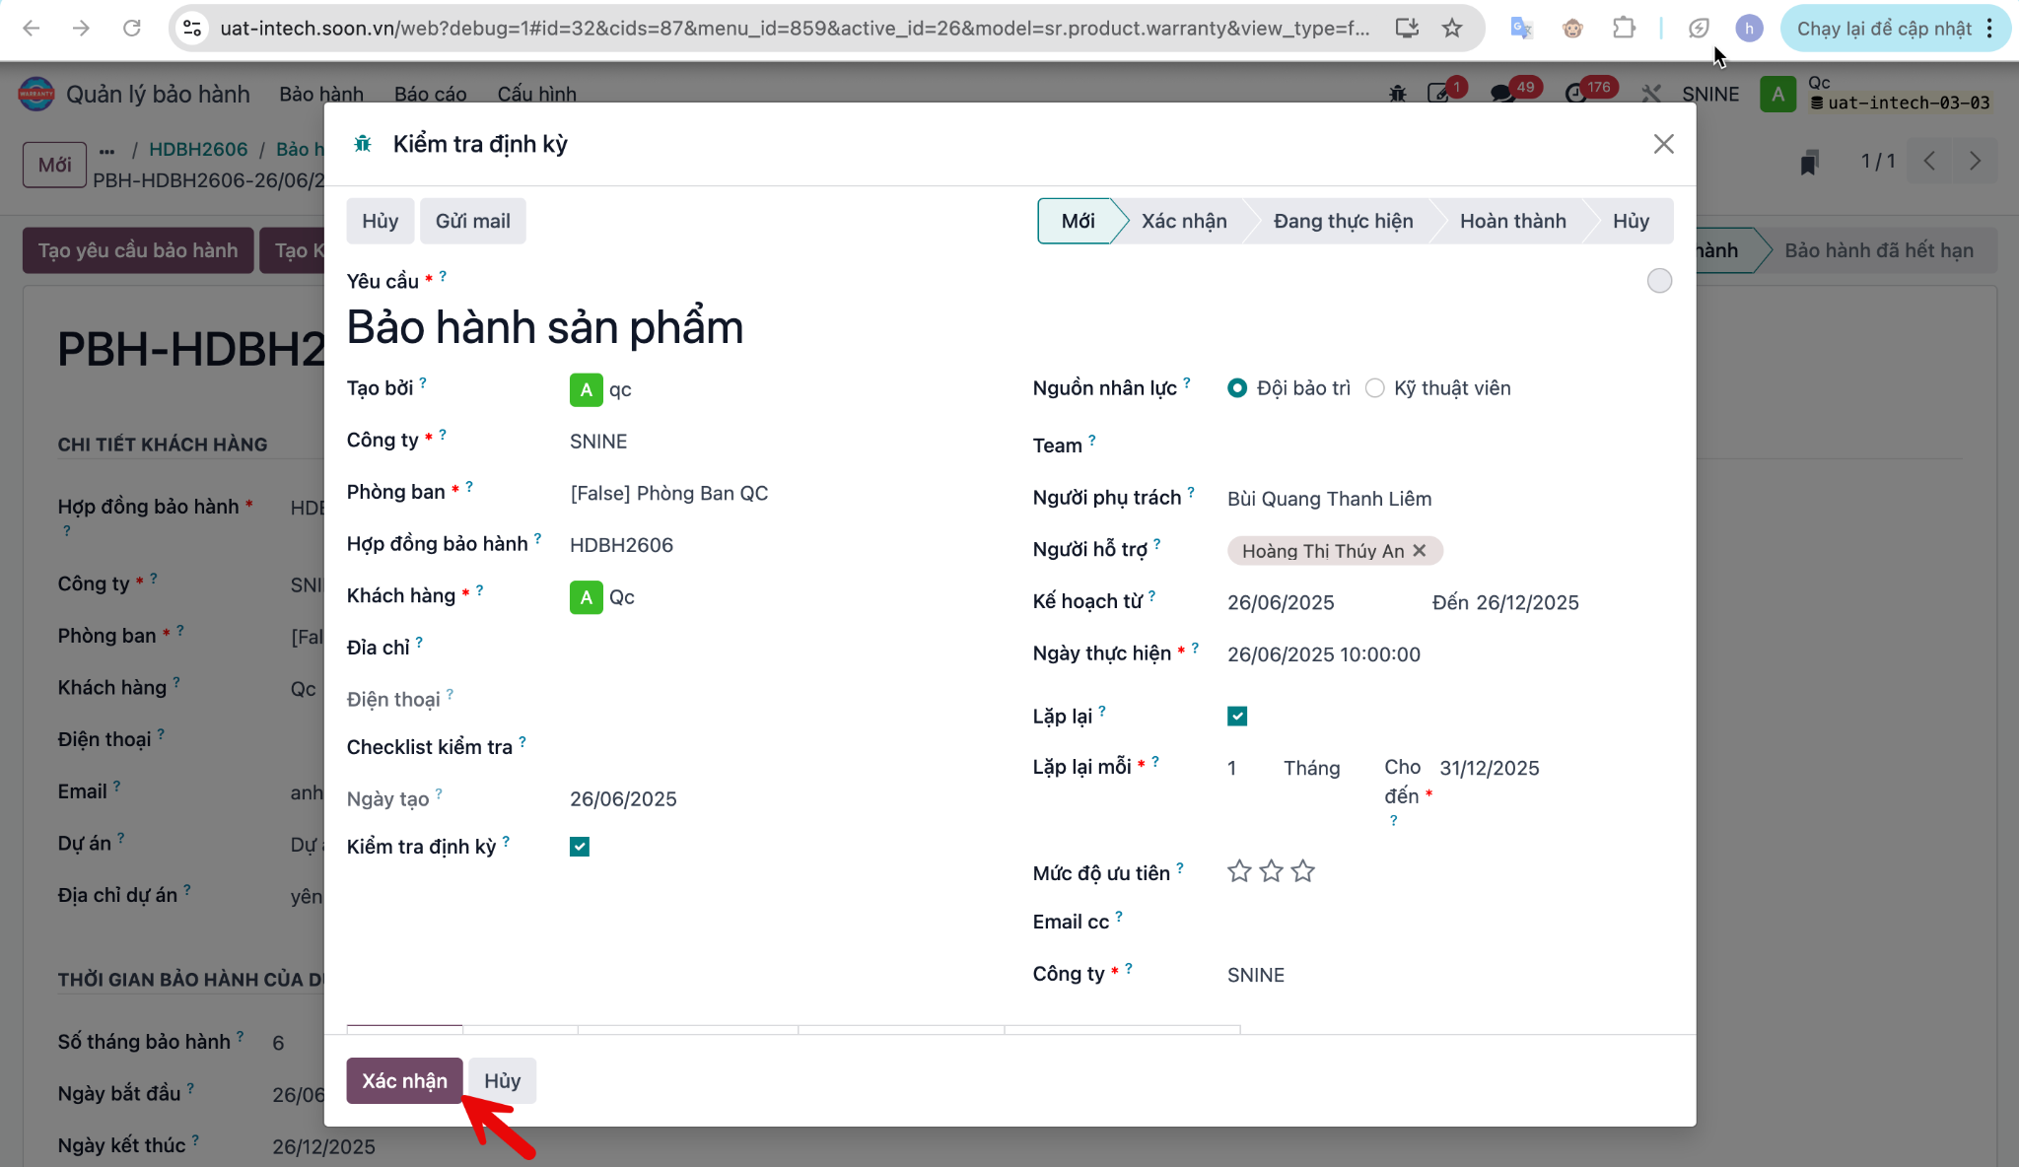Reload the page with refresh icon

131,29
